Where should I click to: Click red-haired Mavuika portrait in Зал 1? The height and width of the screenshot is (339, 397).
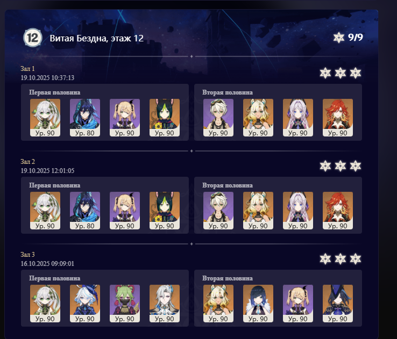click(338, 118)
